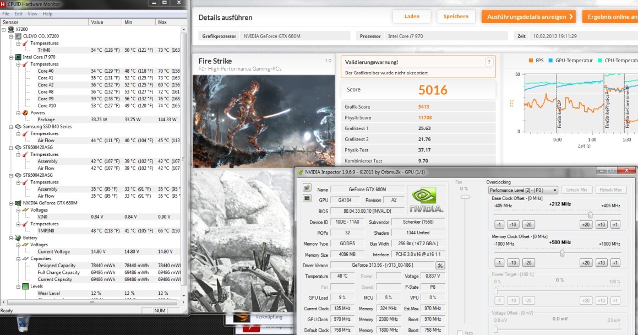Screen dimensions: 638x335
Task: Click the Speichern button in 3DMark
Action: (456, 17)
